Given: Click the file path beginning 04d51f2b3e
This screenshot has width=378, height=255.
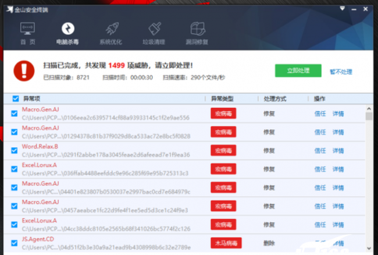Looking at the screenshot, I should click(106, 247).
